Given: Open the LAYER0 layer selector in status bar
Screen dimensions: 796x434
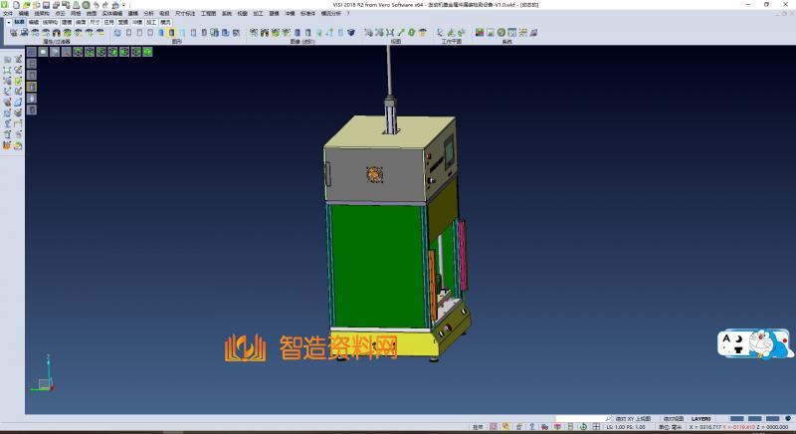Looking at the screenshot, I should 702,419.
